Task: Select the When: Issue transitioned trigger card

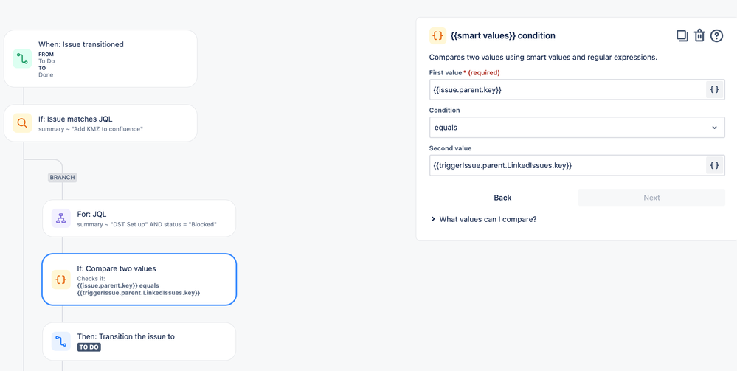Action: click(x=111, y=58)
